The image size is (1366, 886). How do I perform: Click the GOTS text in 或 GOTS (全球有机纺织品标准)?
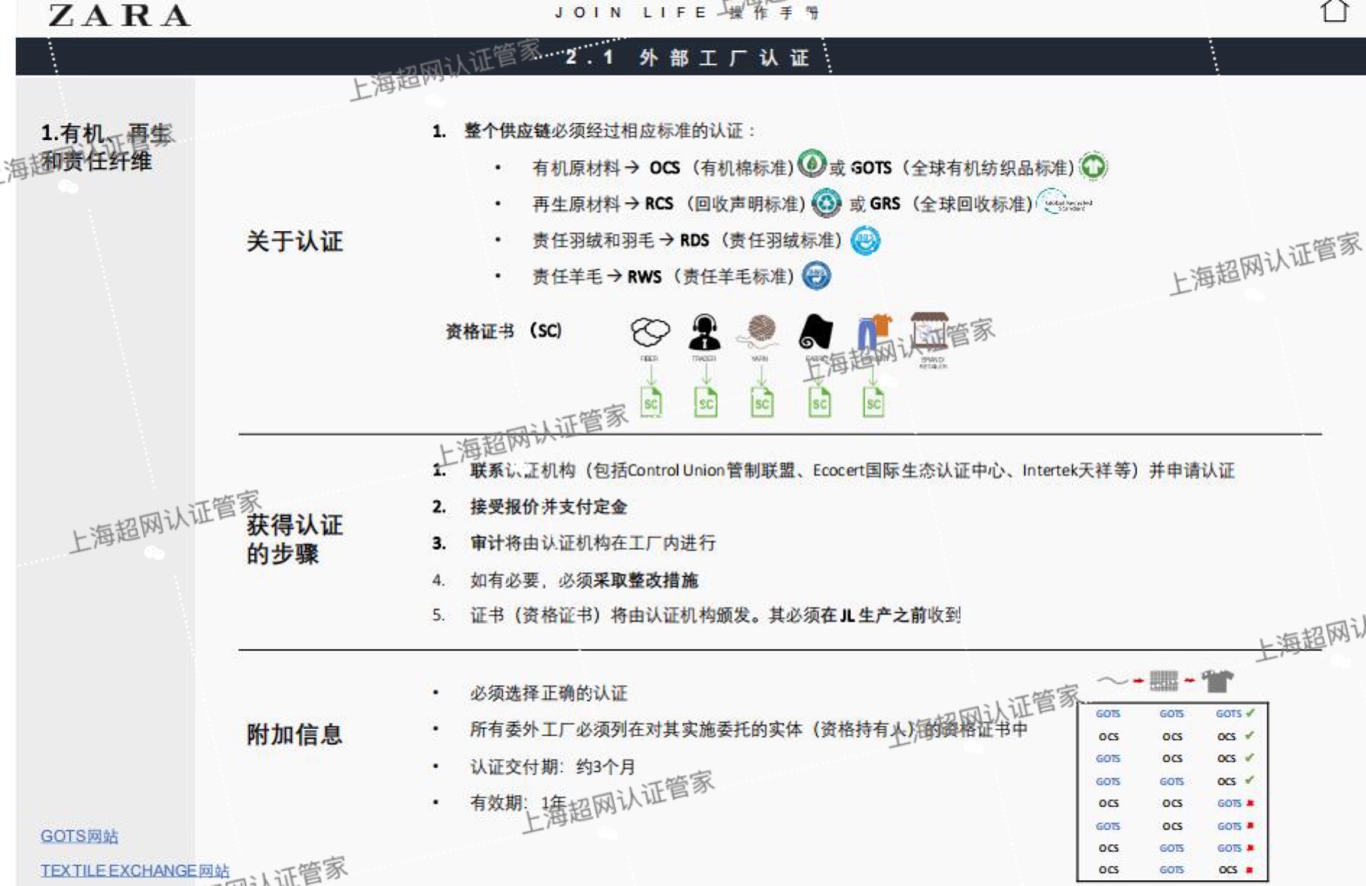pyautogui.click(x=871, y=168)
